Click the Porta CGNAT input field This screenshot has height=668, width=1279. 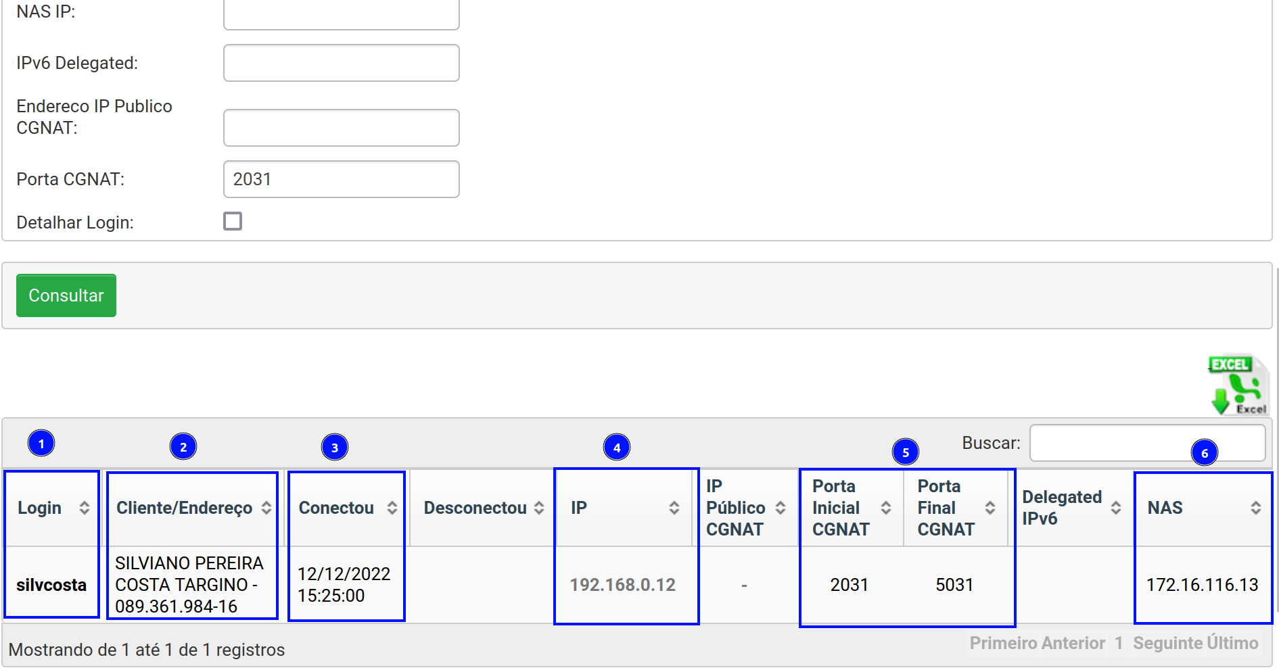[x=341, y=179]
